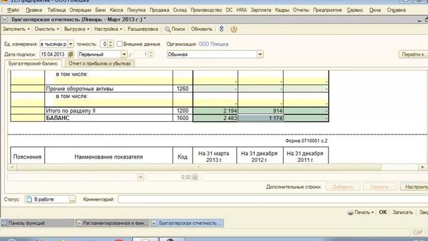The height and width of the screenshot is (241, 428).
Task: Open the Склад menu
Action: [x=180, y=10]
